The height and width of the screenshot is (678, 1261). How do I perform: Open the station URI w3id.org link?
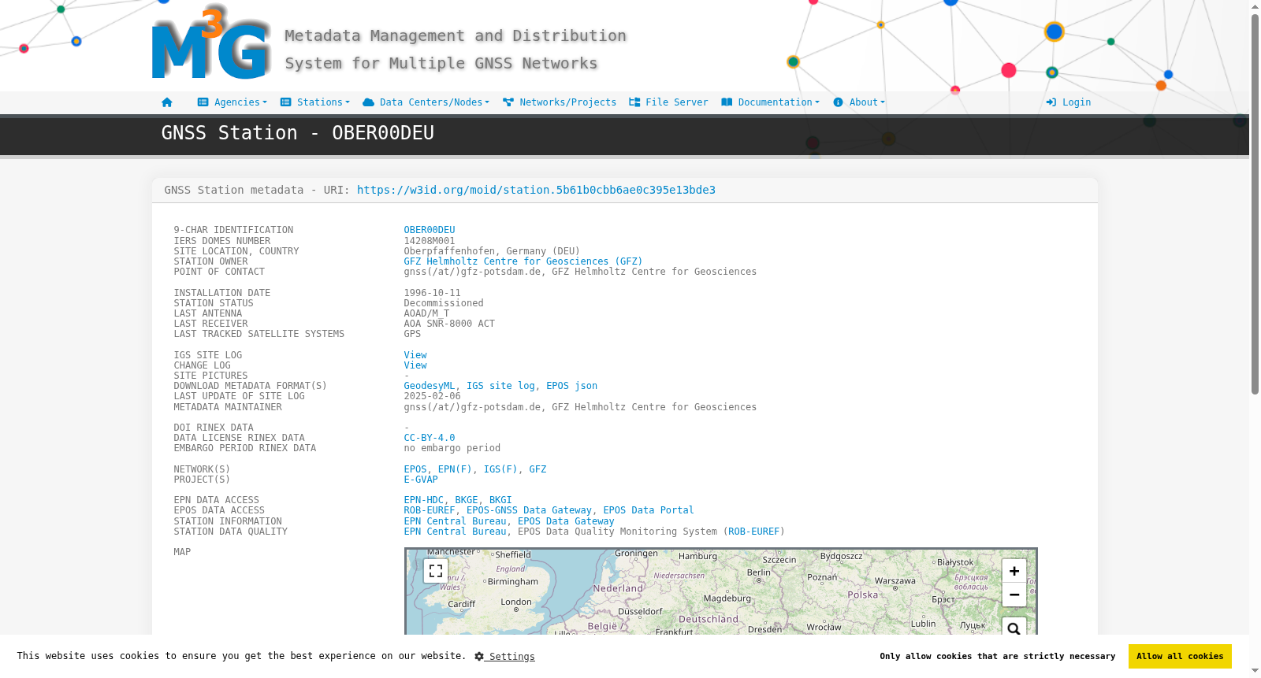coord(536,190)
